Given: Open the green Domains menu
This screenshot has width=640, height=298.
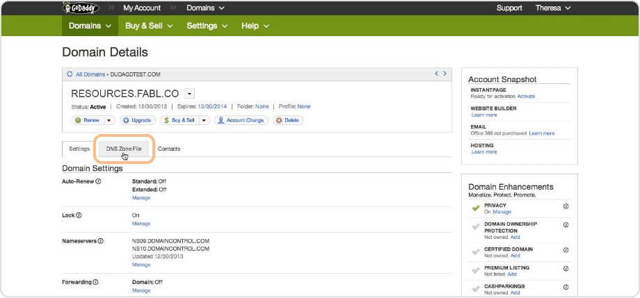Looking at the screenshot, I should coord(90,26).
